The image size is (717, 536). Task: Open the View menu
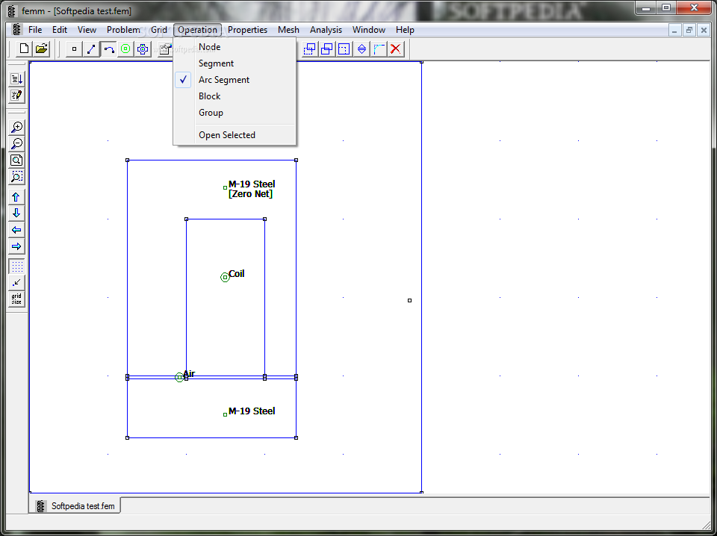pos(87,30)
